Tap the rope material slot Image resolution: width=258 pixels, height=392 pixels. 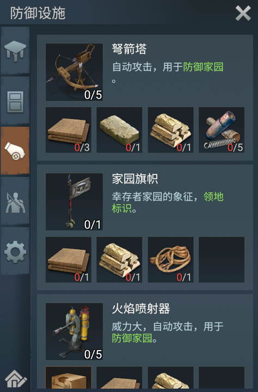170,260
